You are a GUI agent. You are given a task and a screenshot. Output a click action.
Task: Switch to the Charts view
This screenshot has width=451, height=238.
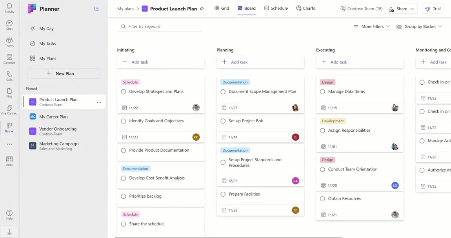[x=306, y=8]
